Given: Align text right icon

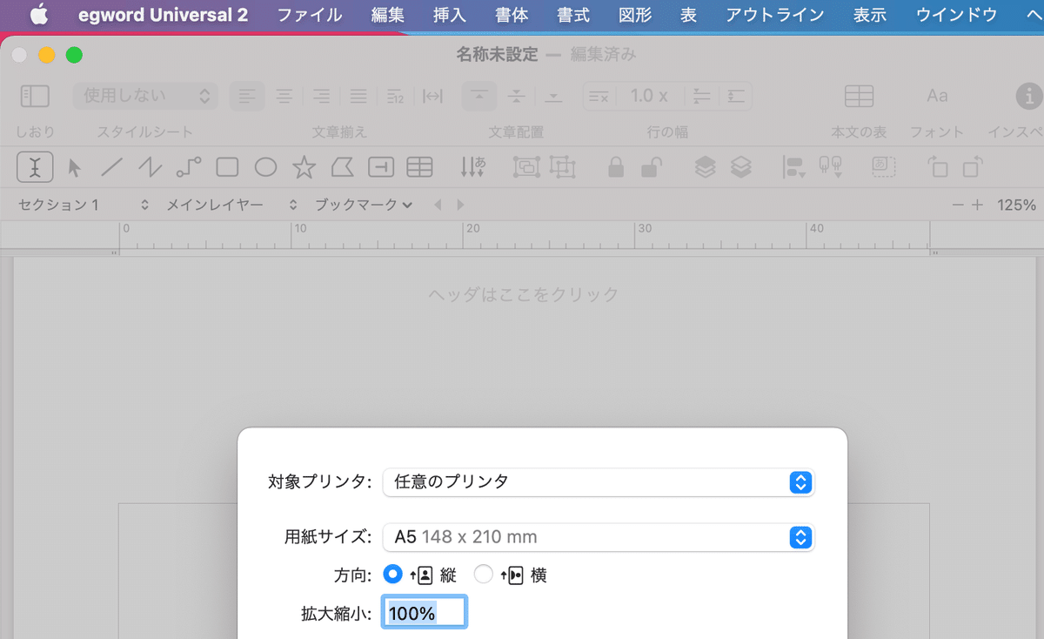Looking at the screenshot, I should tap(321, 96).
